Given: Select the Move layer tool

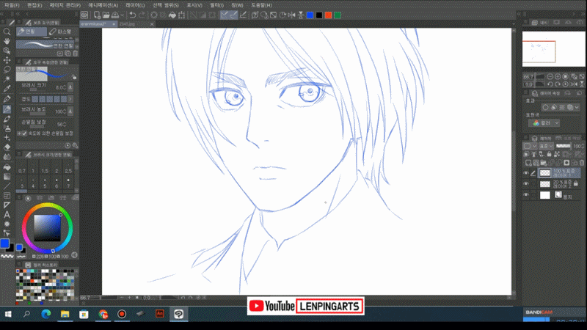Looking at the screenshot, I should pos(7,60).
